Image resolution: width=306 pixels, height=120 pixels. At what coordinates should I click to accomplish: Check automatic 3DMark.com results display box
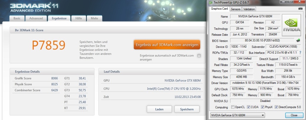click(199, 56)
